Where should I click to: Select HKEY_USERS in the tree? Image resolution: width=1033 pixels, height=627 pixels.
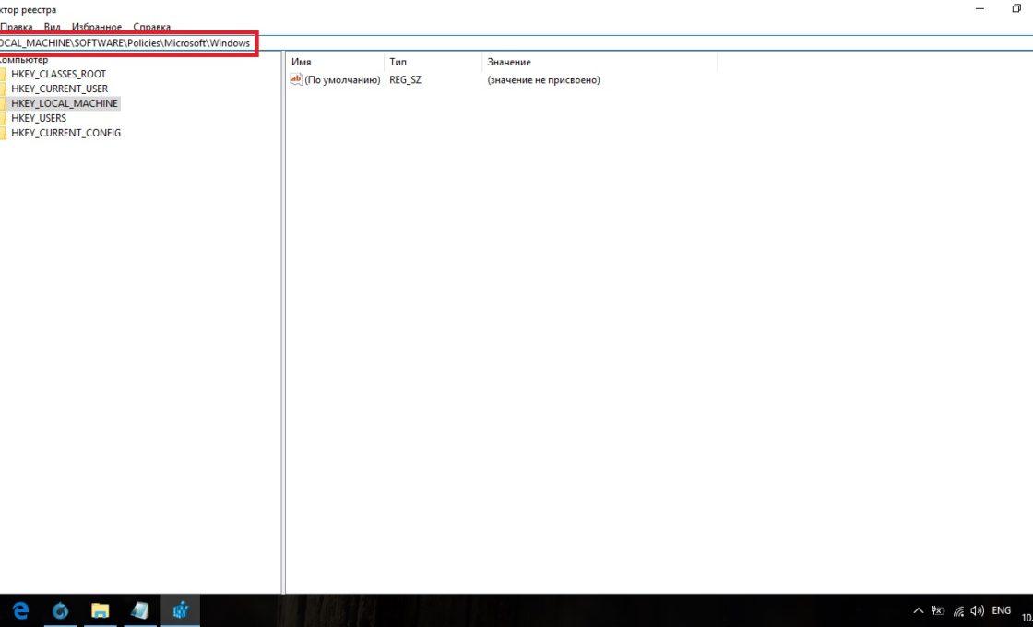pos(38,118)
